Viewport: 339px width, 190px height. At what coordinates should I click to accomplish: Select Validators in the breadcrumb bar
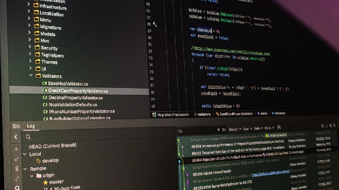[204, 114]
